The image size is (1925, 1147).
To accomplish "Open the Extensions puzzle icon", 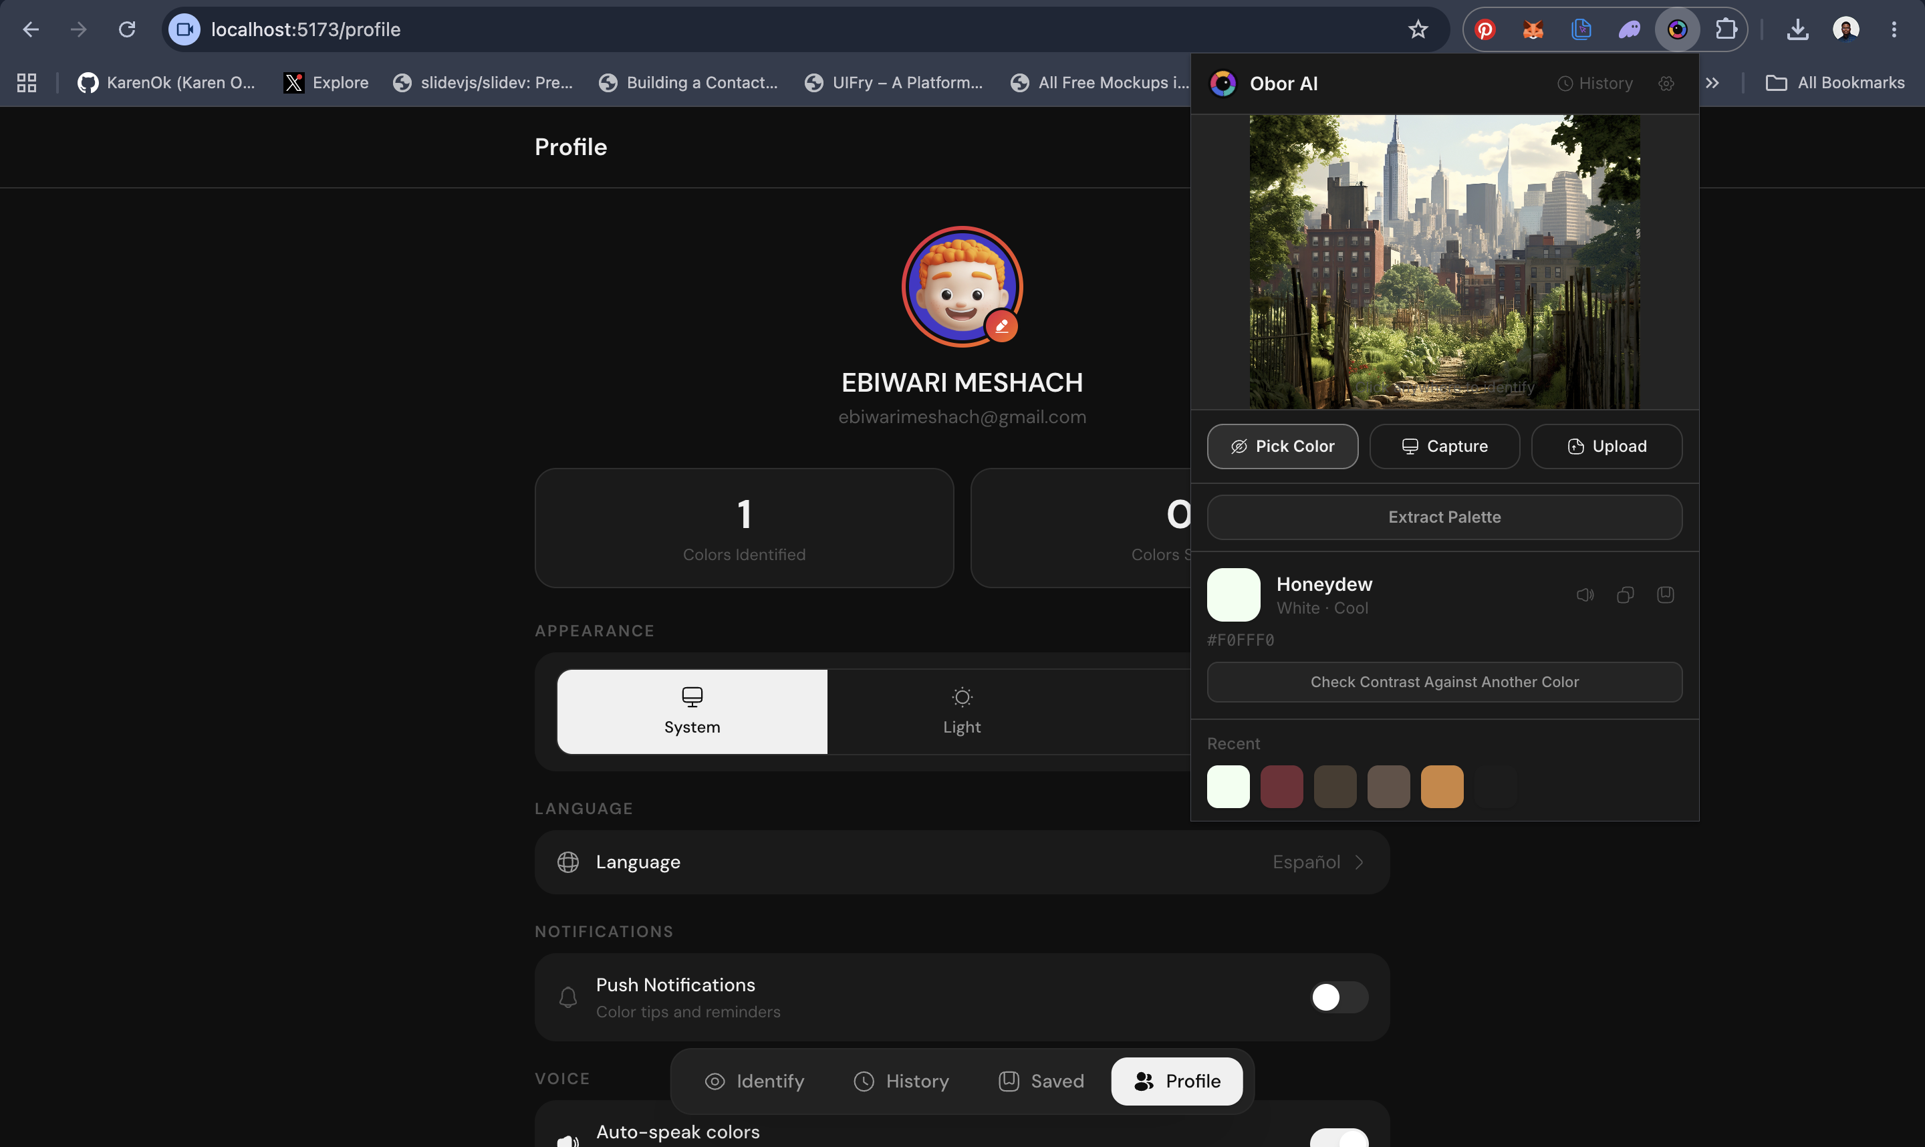I will [x=1726, y=29].
